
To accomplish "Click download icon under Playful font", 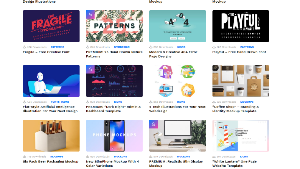I will 214,47.
